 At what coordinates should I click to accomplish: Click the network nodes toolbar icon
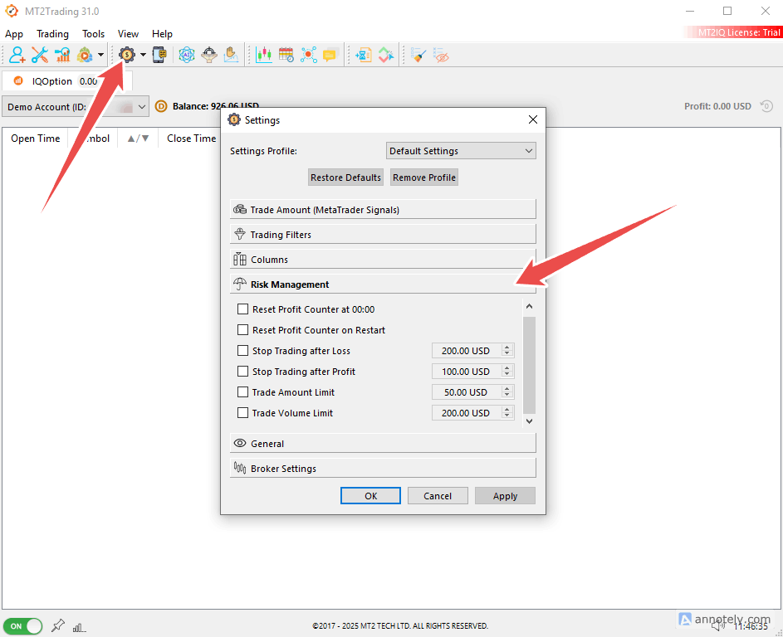coord(309,55)
